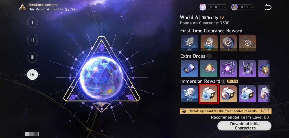Tap the Simulated Universe triangle logo icon
Screen dimensions: 289x138
click(22, 7)
